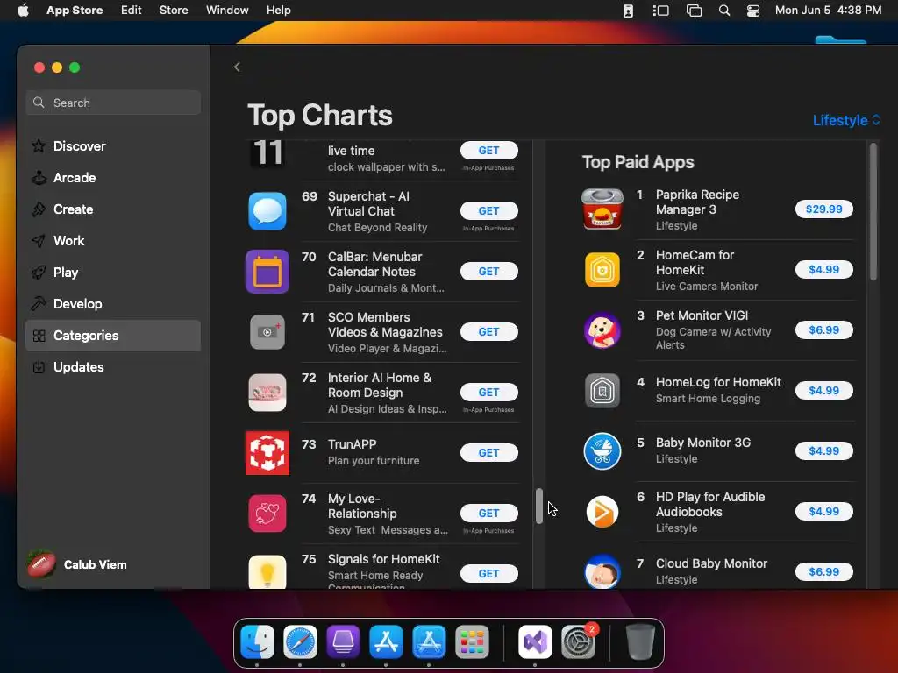Open System Settings in the Dock
The image size is (898, 673).
tap(579, 641)
